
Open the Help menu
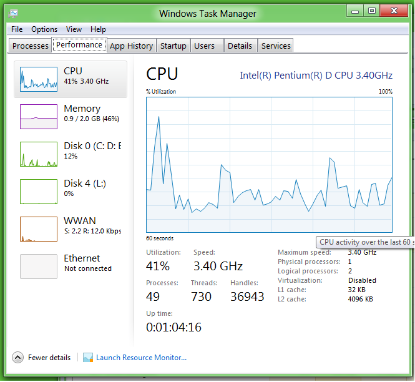coord(98,29)
